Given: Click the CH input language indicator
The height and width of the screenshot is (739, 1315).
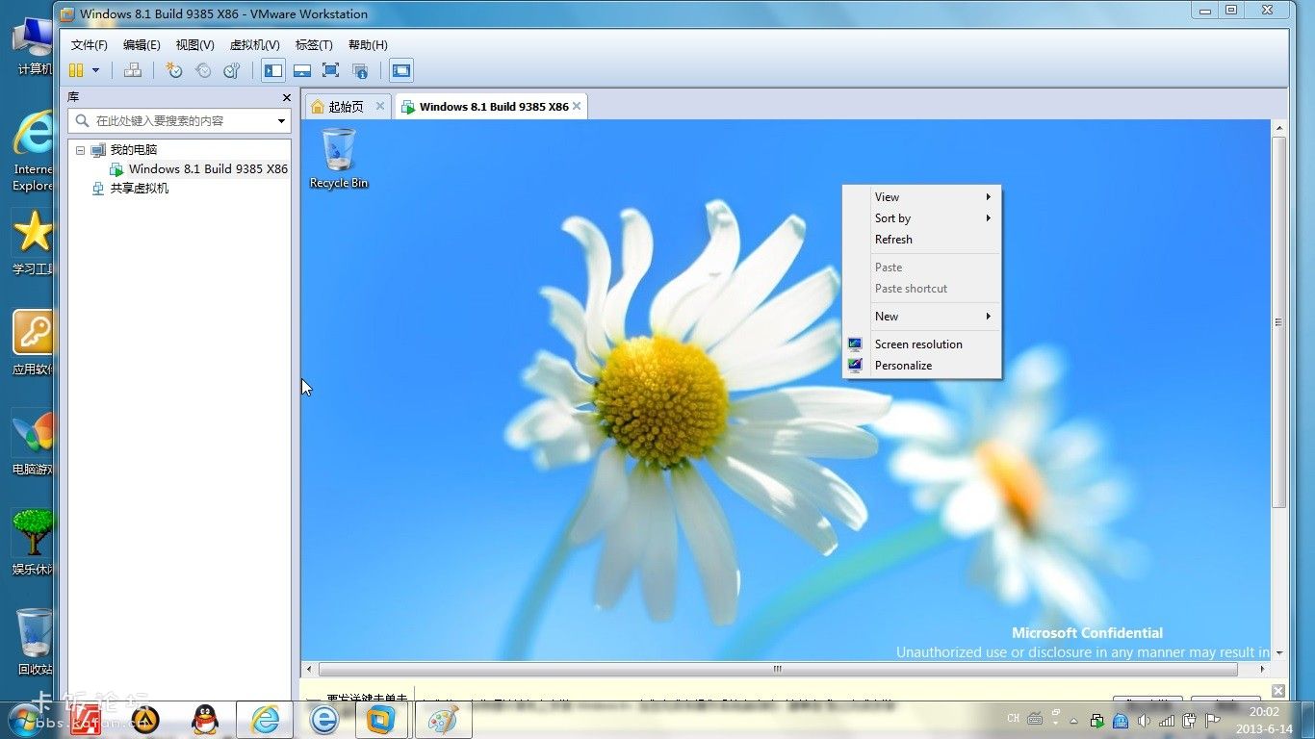Looking at the screenshot, I should (x=1013, y=719).
